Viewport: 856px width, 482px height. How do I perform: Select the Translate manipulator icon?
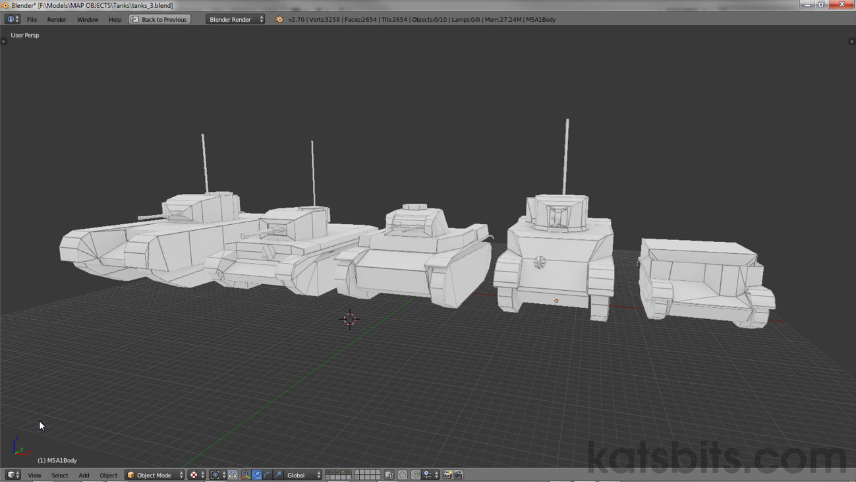click(x=256, y=475)
